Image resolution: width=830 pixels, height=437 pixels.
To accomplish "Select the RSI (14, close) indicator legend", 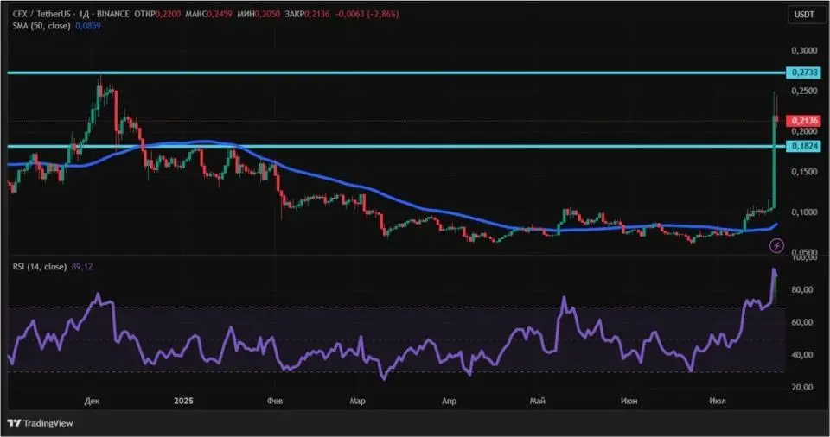I will pos(40,267).
